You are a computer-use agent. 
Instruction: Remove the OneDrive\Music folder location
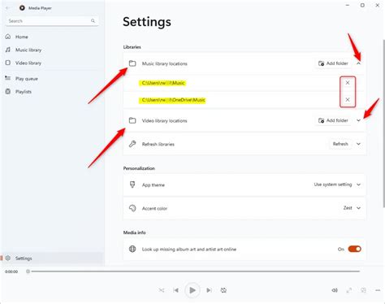pos(348,100)
